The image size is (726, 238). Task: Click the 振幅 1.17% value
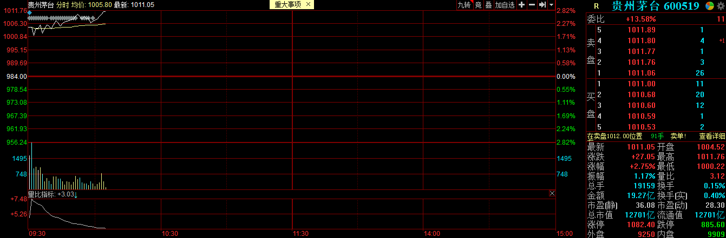point(645,176)
